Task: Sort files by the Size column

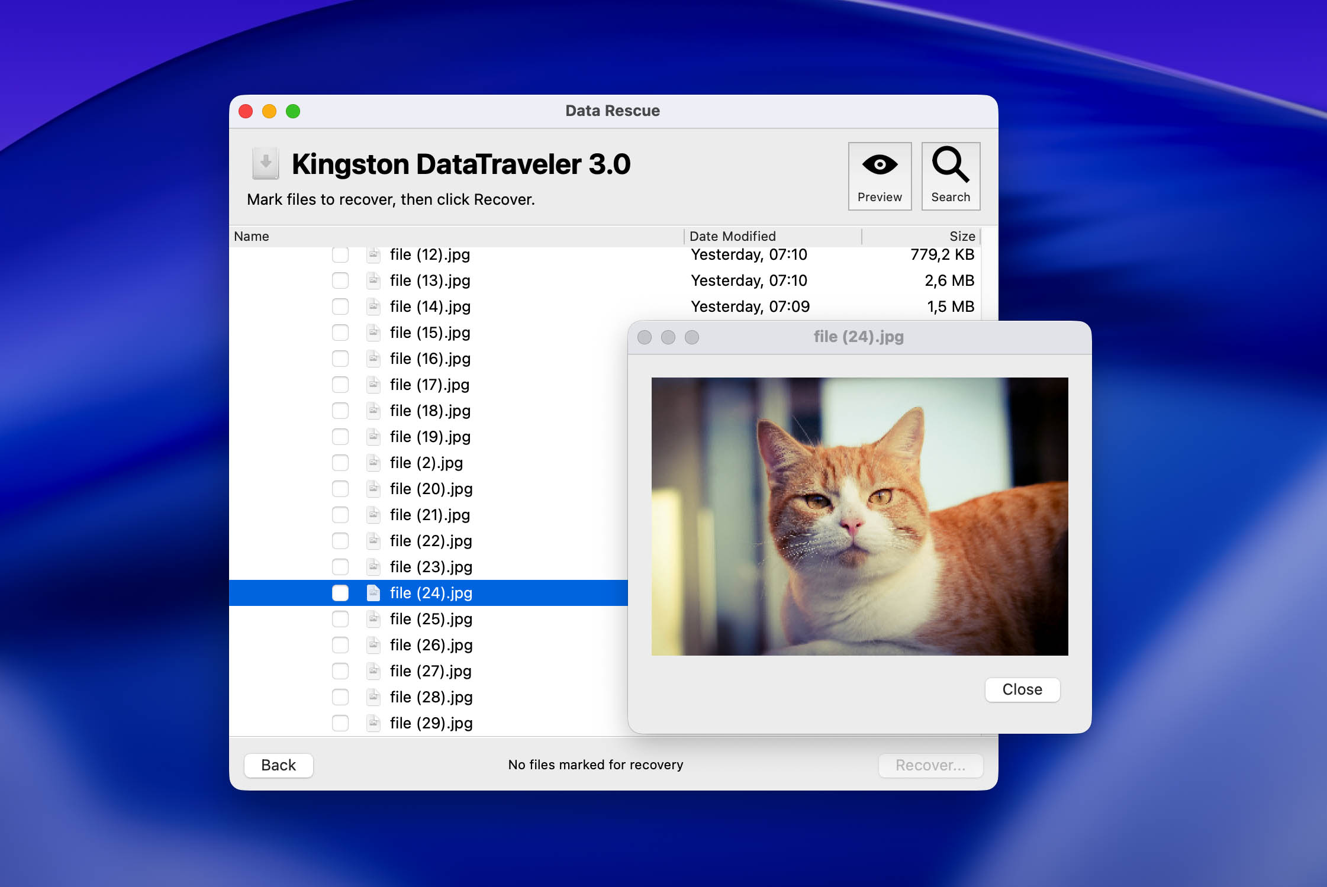Action: (961, 236)
